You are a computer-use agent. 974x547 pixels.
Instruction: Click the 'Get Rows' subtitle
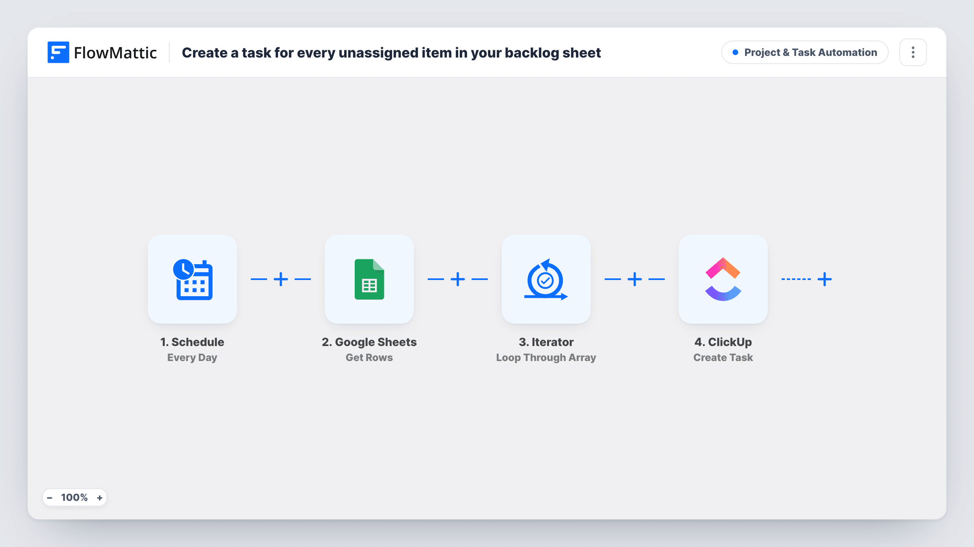(369, 357)
